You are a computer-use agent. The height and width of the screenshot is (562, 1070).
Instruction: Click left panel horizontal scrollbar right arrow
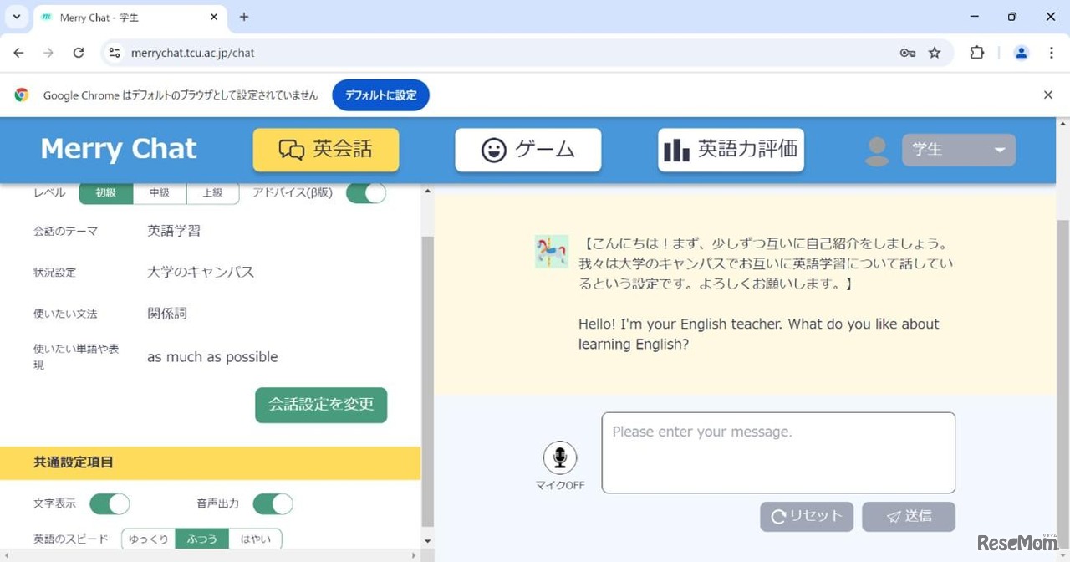414,555
